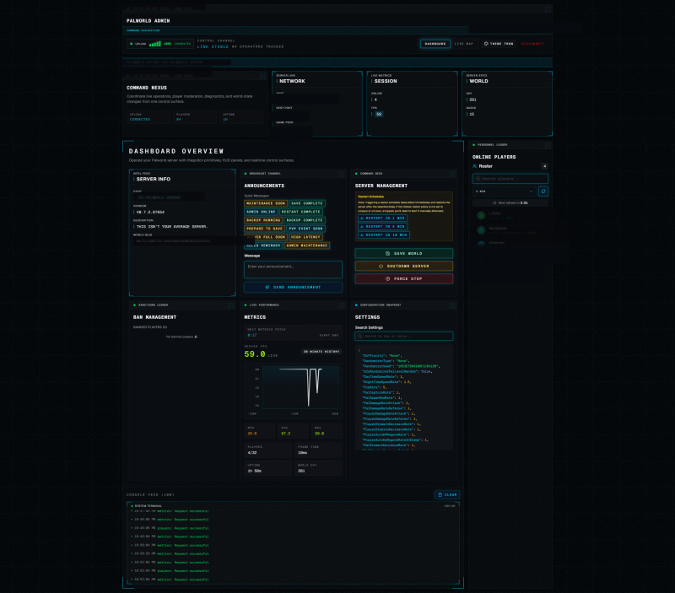The image size is (675, 593).
Task: Send the Maintenance Soon quick message
Action: 266,203
